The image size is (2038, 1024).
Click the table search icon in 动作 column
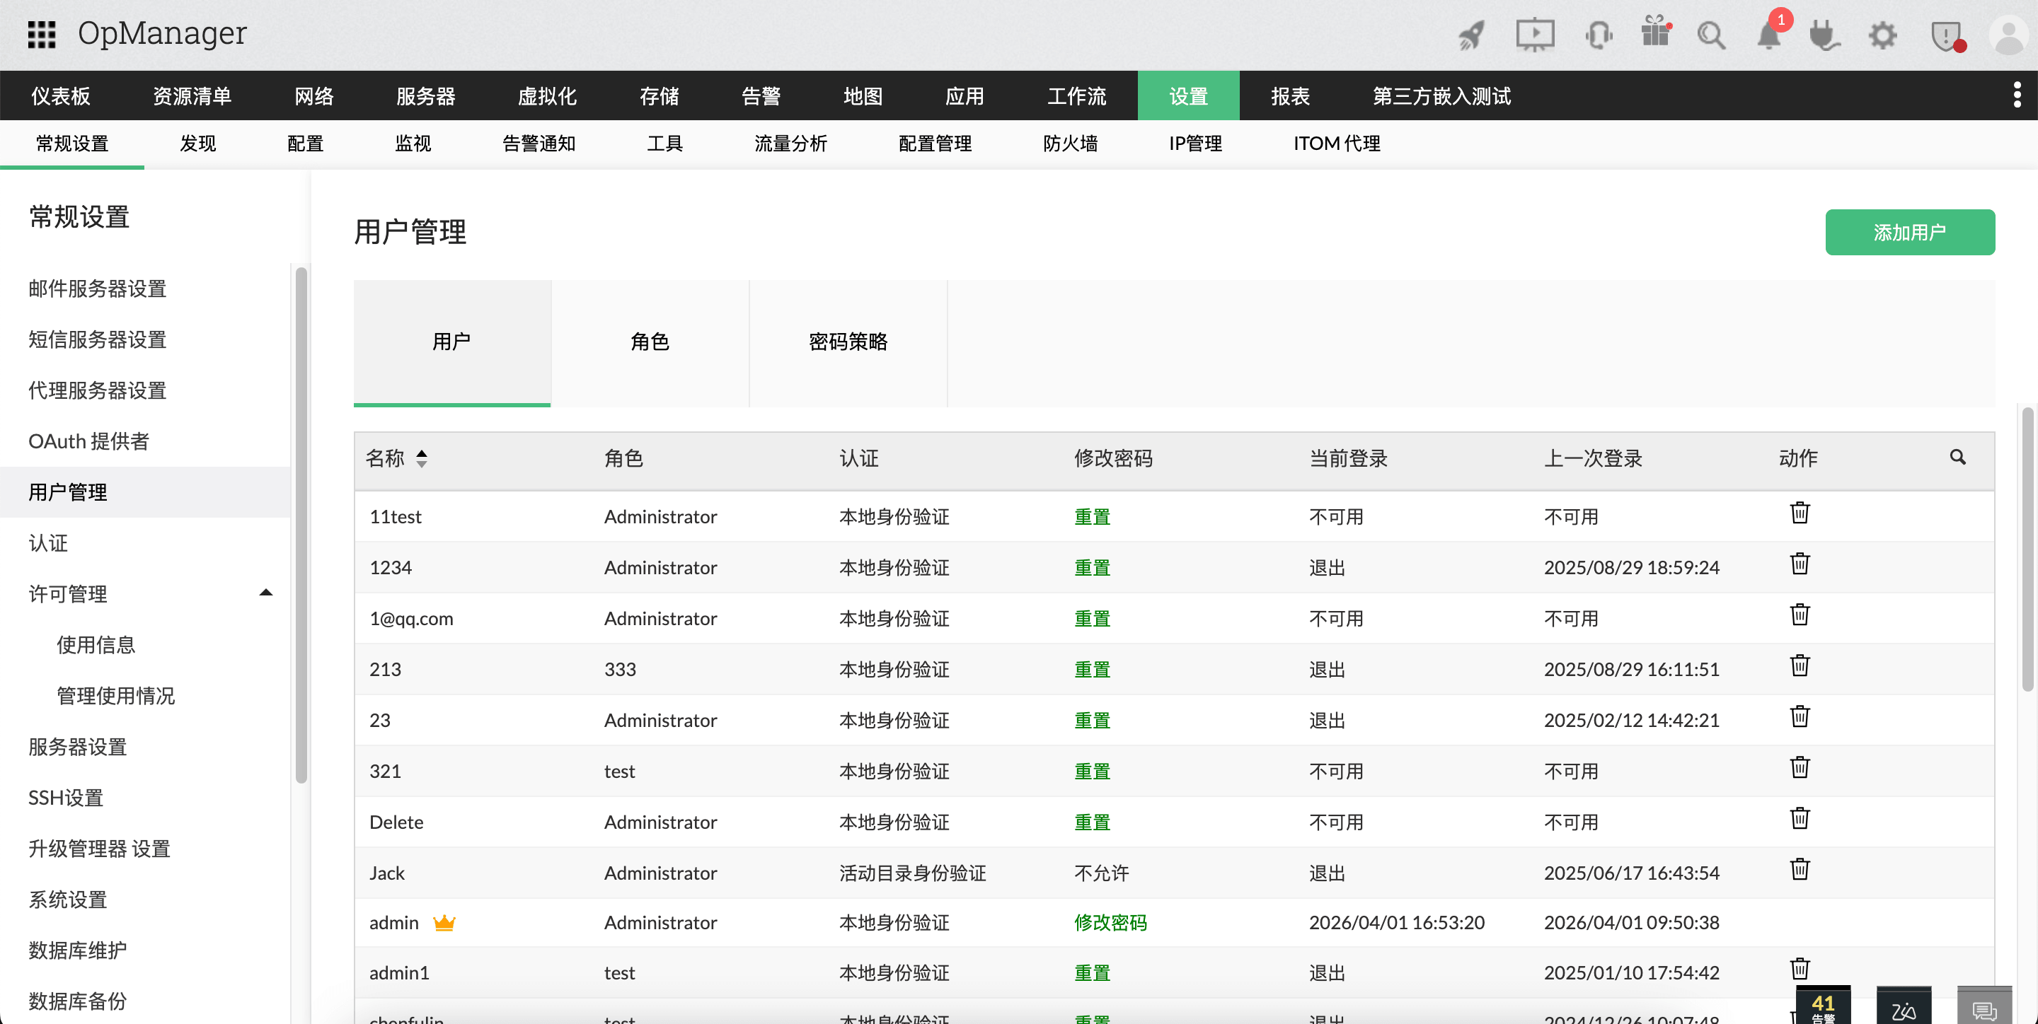click(x=1957, y=457)
